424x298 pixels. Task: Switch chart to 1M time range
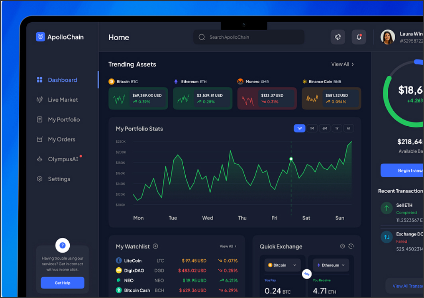point(312,128)
